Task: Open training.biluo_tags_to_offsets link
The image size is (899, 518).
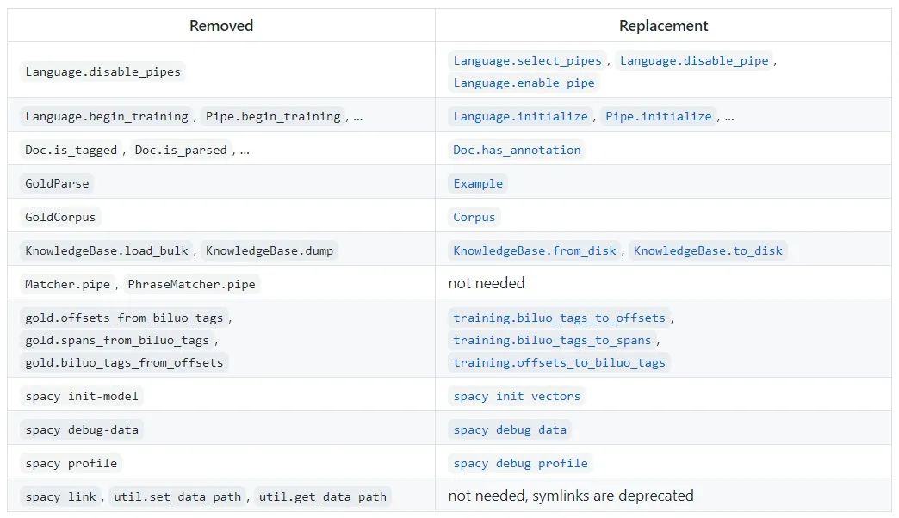Action: point(559,318)
